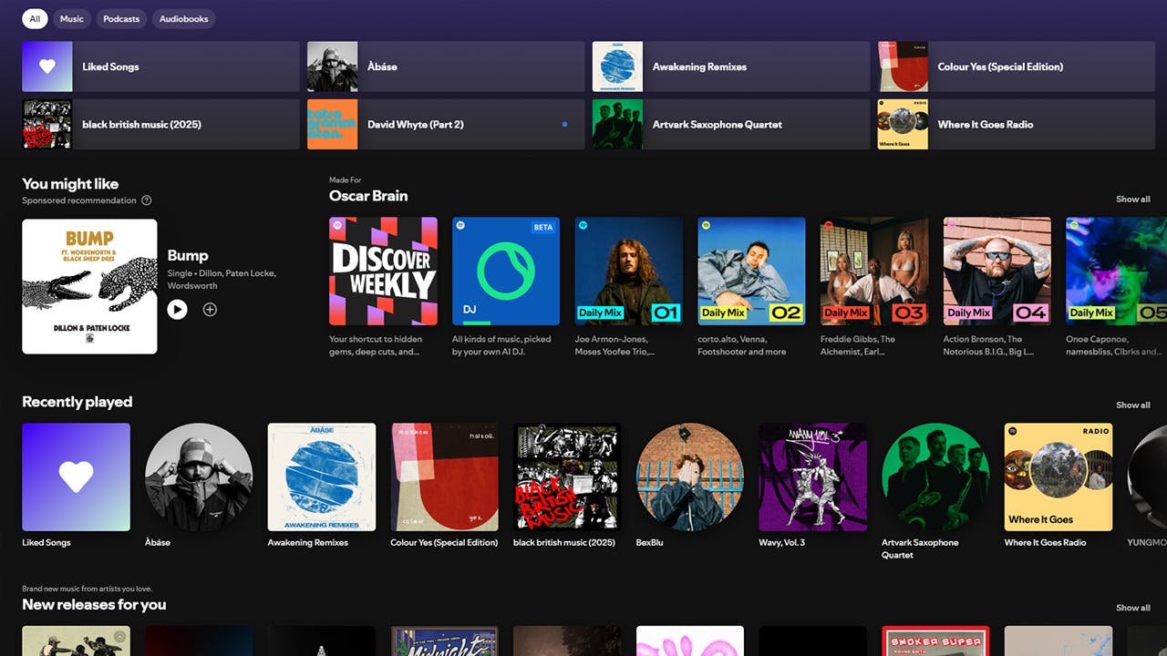Show all Recently played items
Viewport: 1167px width, 656px height.
(1133, 405)
